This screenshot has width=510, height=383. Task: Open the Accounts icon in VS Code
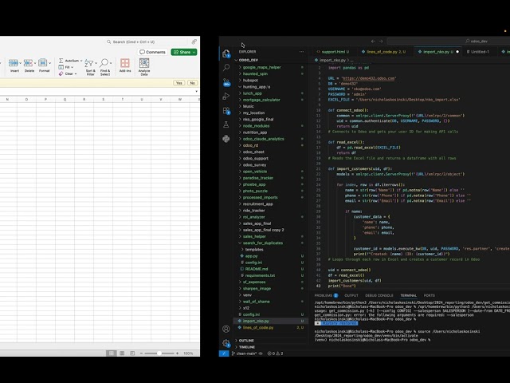(x=226, y=329)
